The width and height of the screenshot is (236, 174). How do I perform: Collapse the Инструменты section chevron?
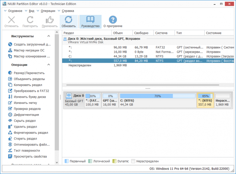coord(49,36)
